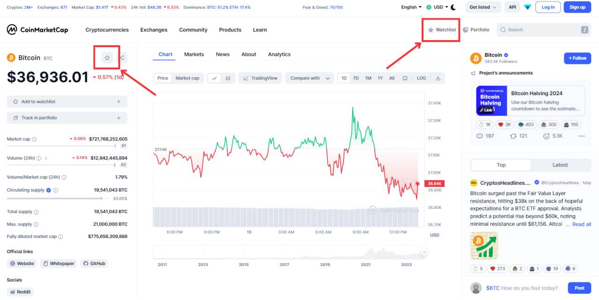Switch to the News tab
The image size is (599, 300).
pos(223,55)
